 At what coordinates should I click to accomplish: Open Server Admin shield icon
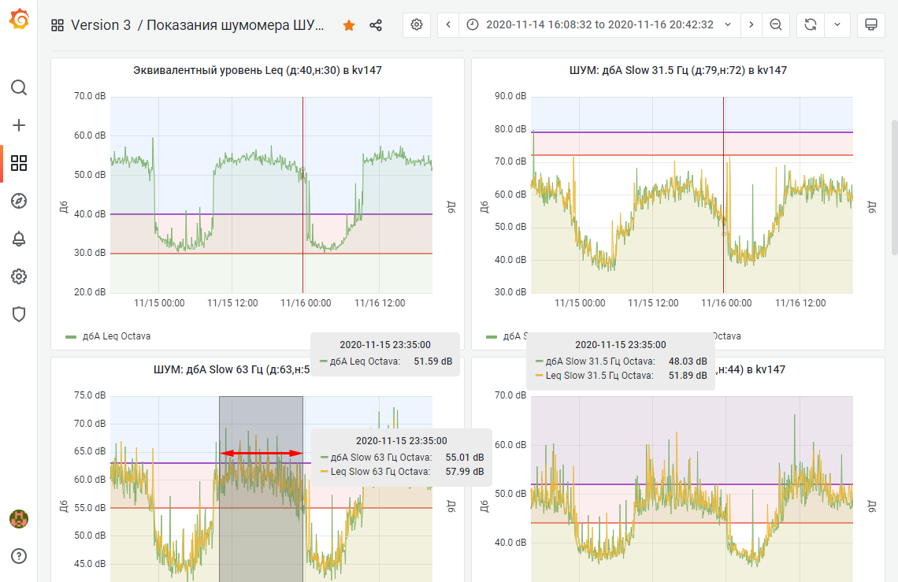pos(19,314)
